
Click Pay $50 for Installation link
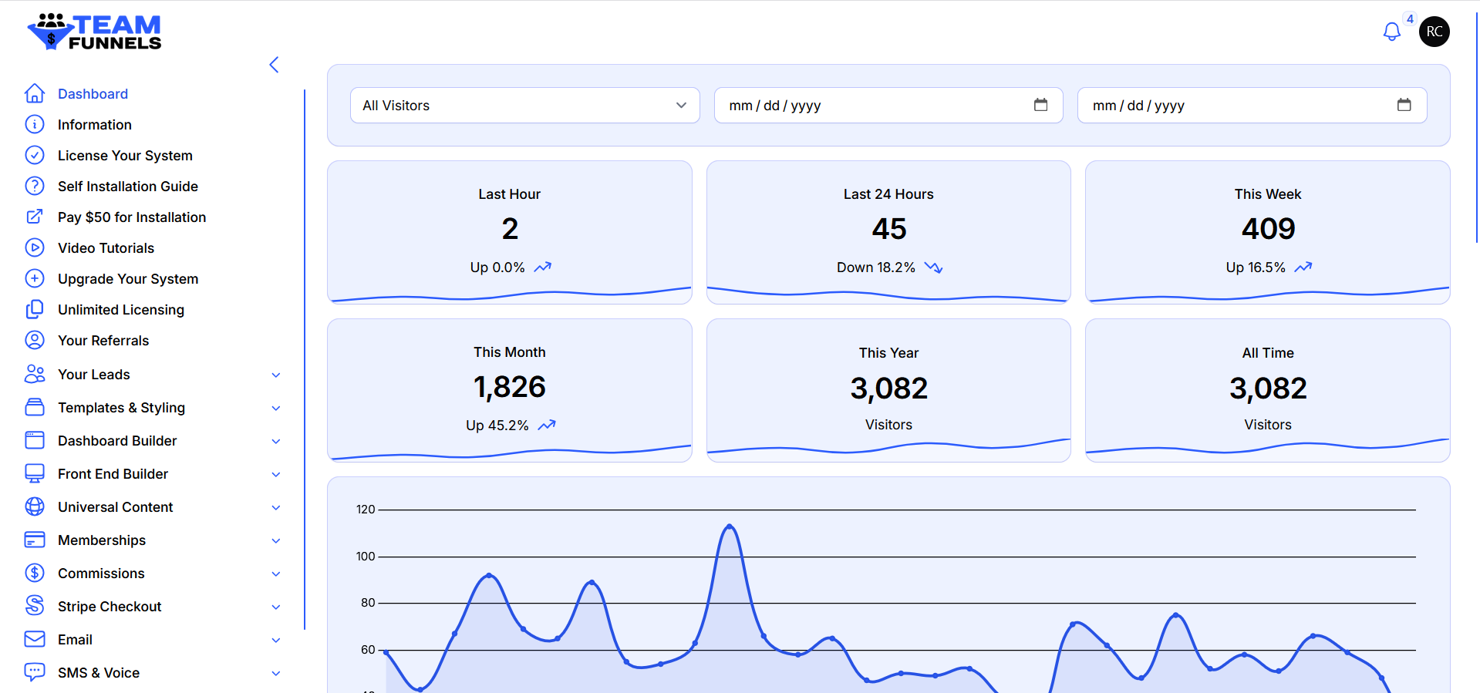click(x=131, y=217)
